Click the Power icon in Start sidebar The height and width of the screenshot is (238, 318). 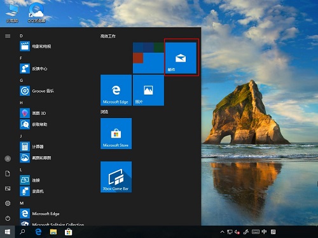pos(8,218)
